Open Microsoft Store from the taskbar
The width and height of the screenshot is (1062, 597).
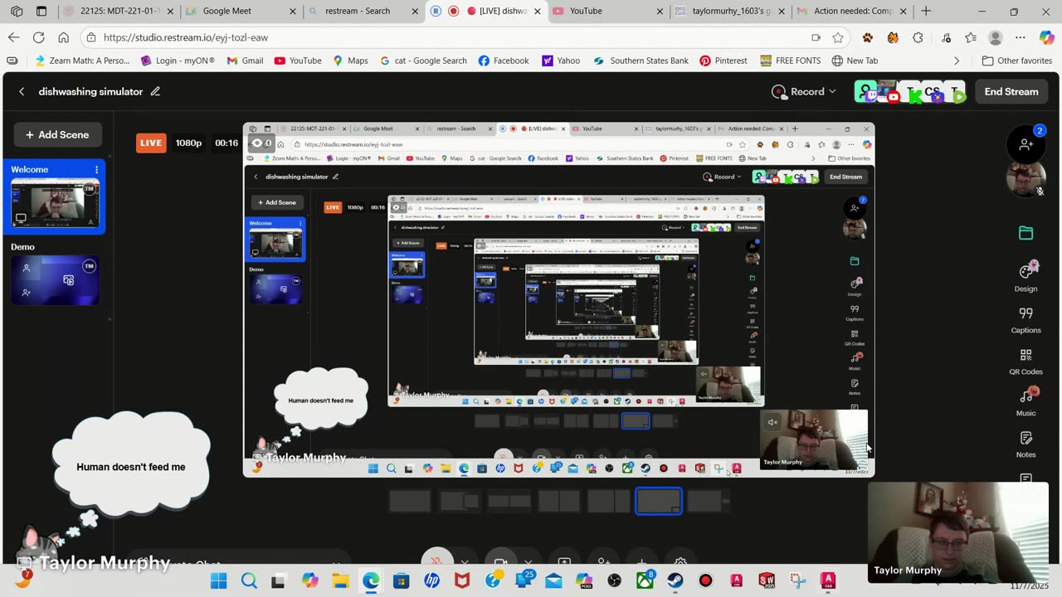pos(402,580)
